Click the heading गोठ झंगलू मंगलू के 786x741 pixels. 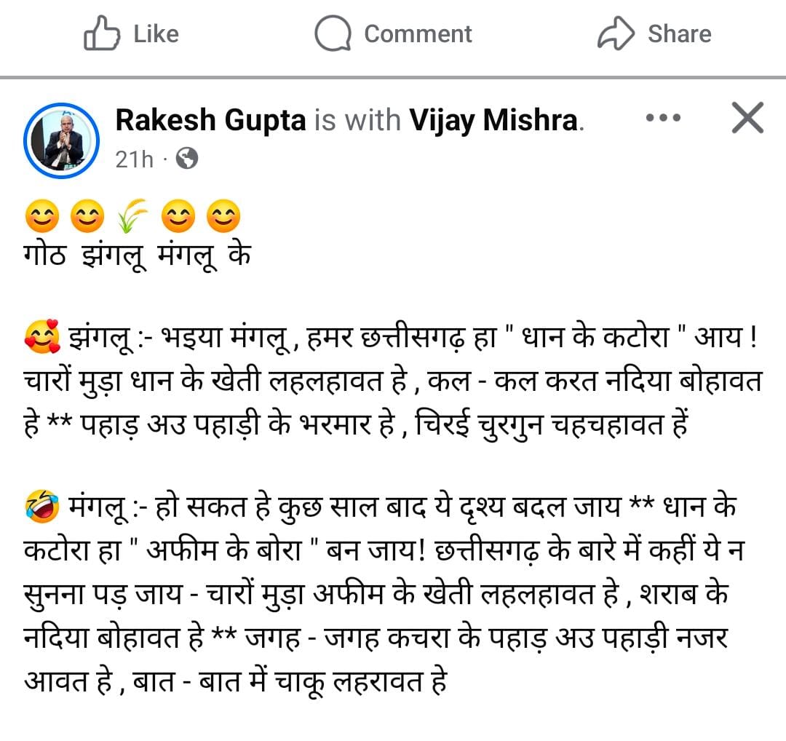(x=137, y=258)
